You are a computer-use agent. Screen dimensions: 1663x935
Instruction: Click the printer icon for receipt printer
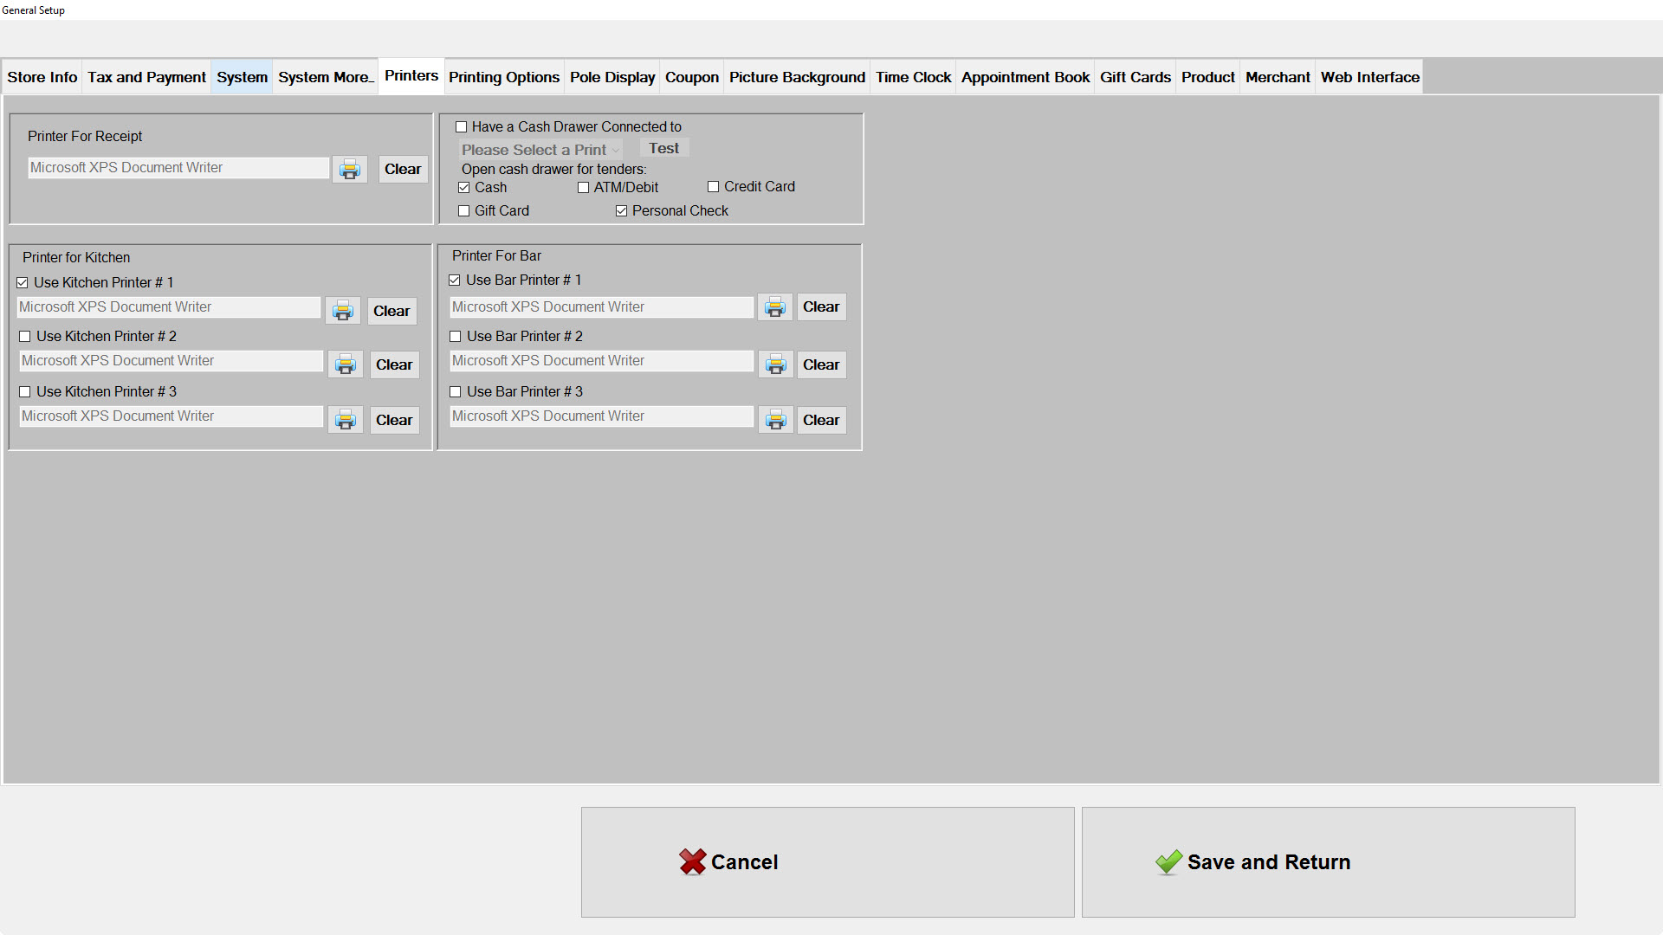pos(350,169)
